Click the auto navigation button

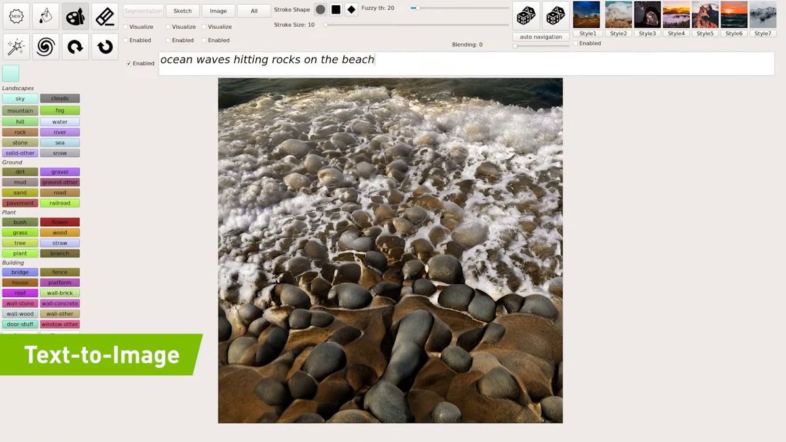pyautogui.click(x=540, y=37)
